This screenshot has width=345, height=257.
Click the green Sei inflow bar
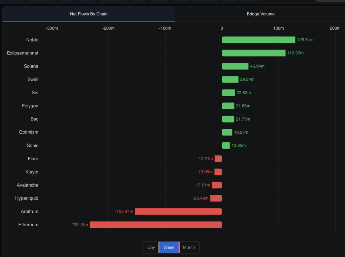point(228,93)
